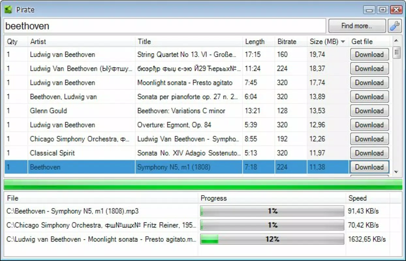Select the Beethoven, Ludwig van artist cell

[x=81, y=97]
